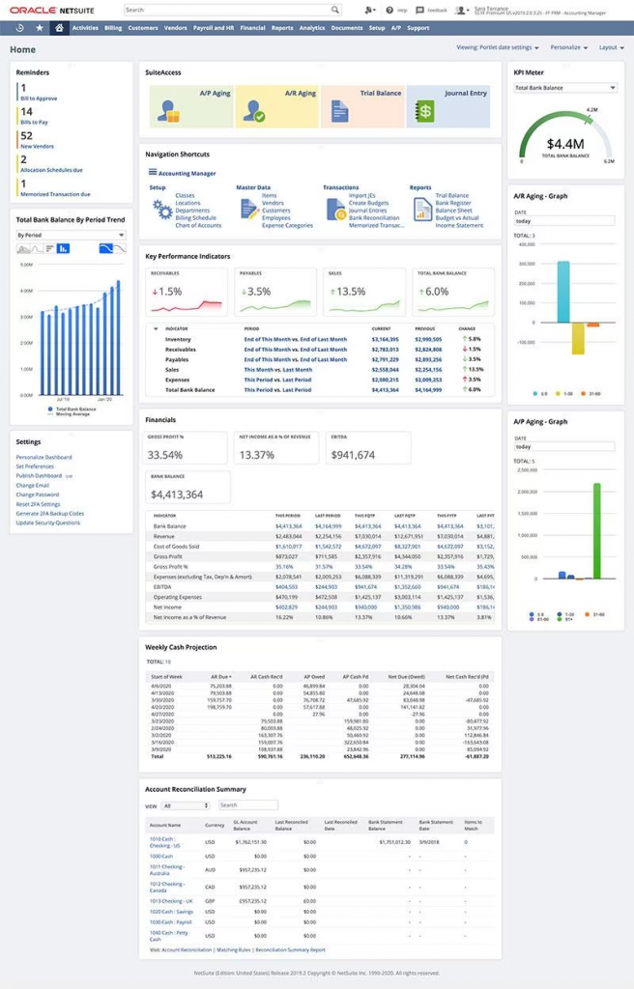Click the New Vendors reminder link
Screen dimensions: 634x989
pos(38,147)
